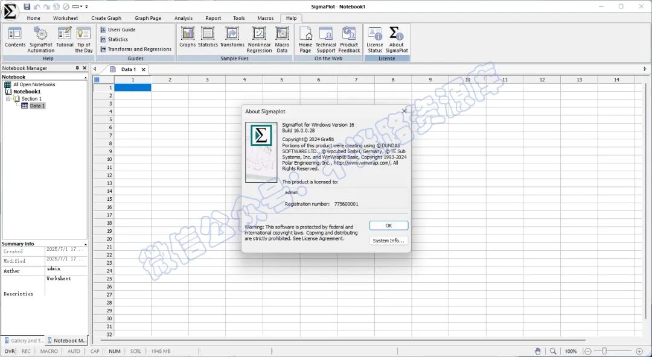Click row 5 header in worksheet
652x357 pixels.
104,119
